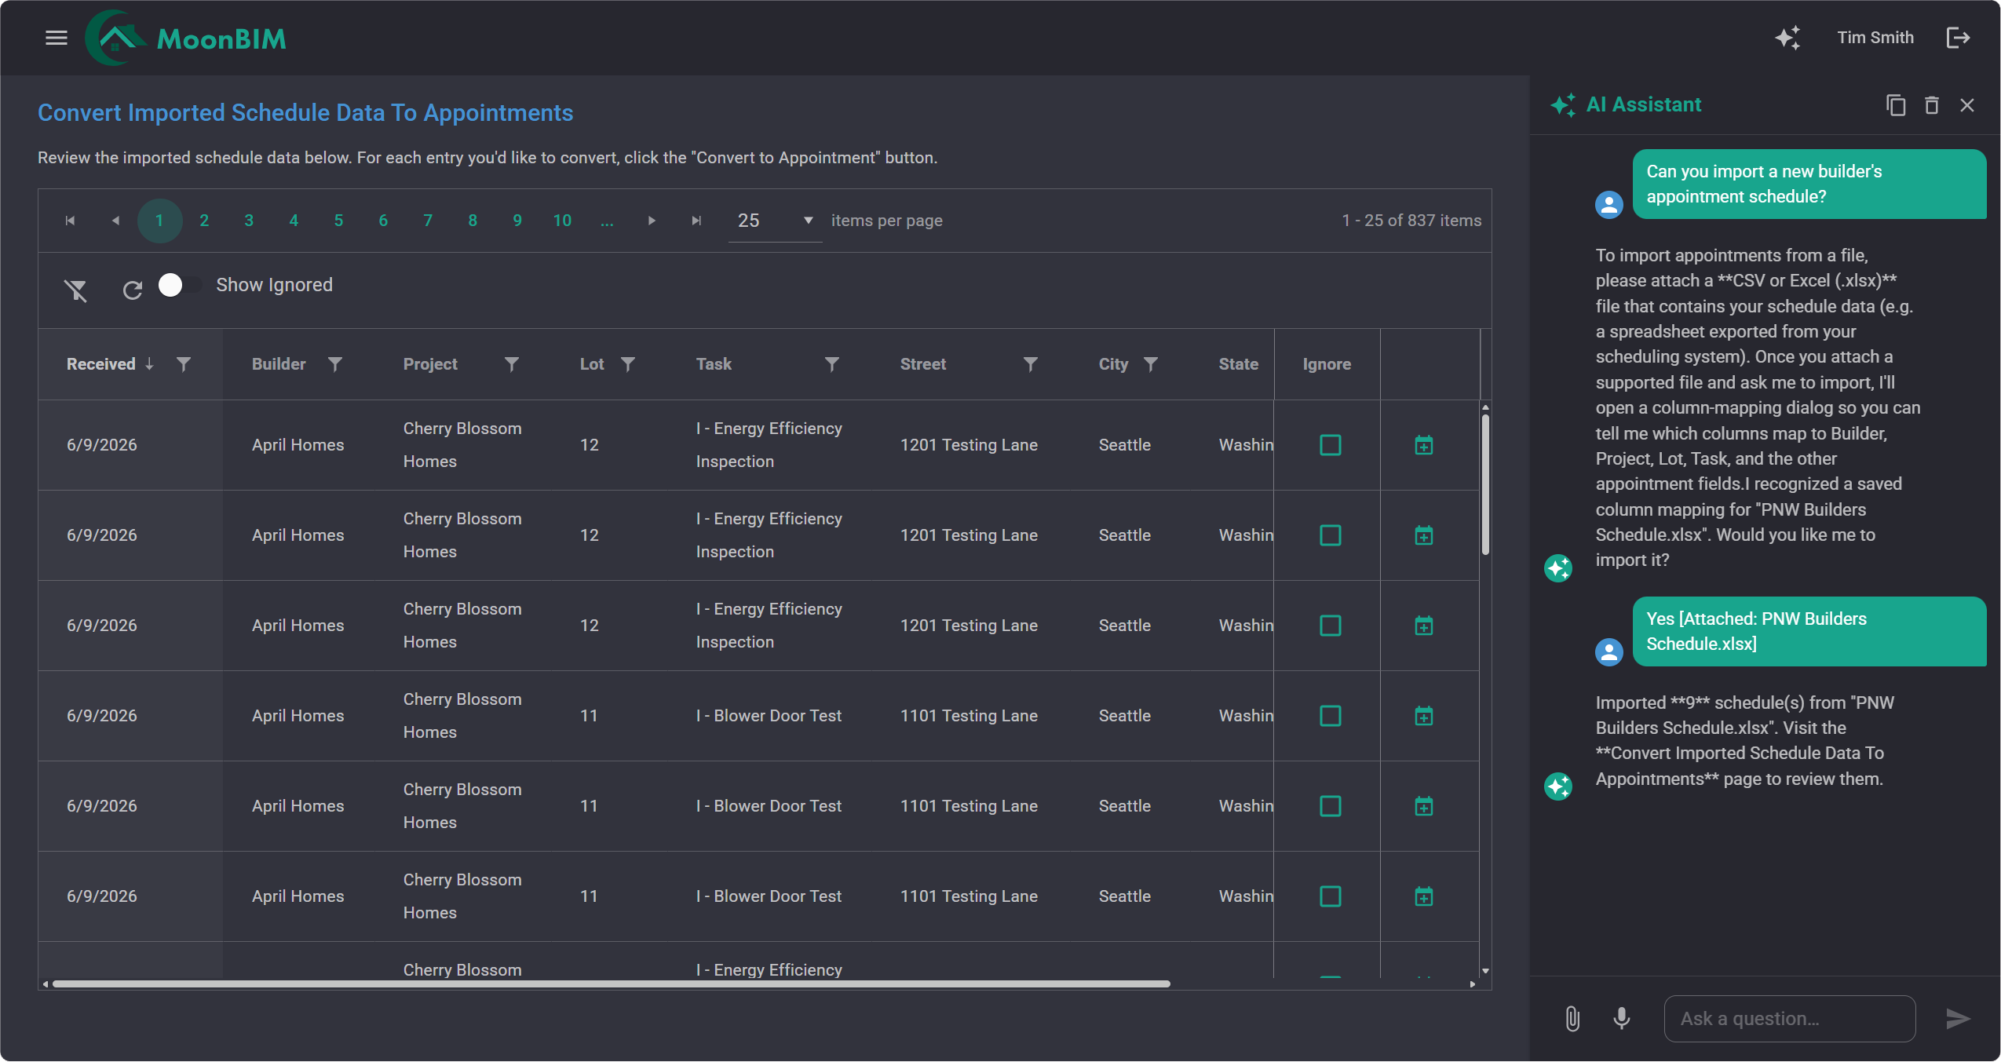Click the grid scroll-right arrow
Viewport: 2001px width, 1062px height.
[x=1473, y=984]
